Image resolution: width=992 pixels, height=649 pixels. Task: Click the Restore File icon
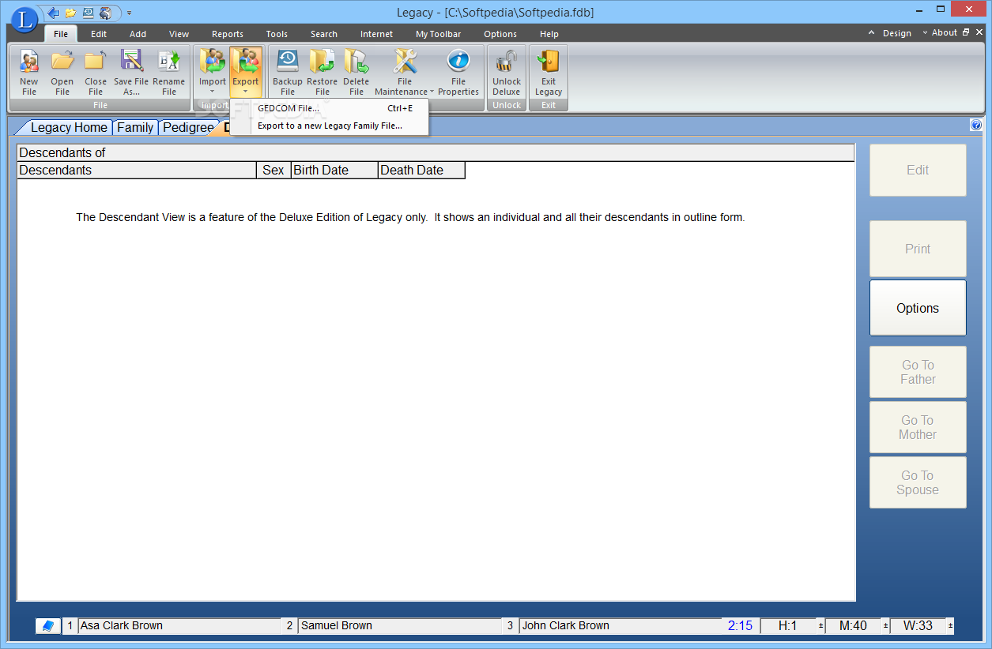coord(322,61)
